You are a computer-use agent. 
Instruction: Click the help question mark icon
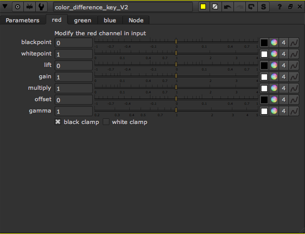(280, 7)
